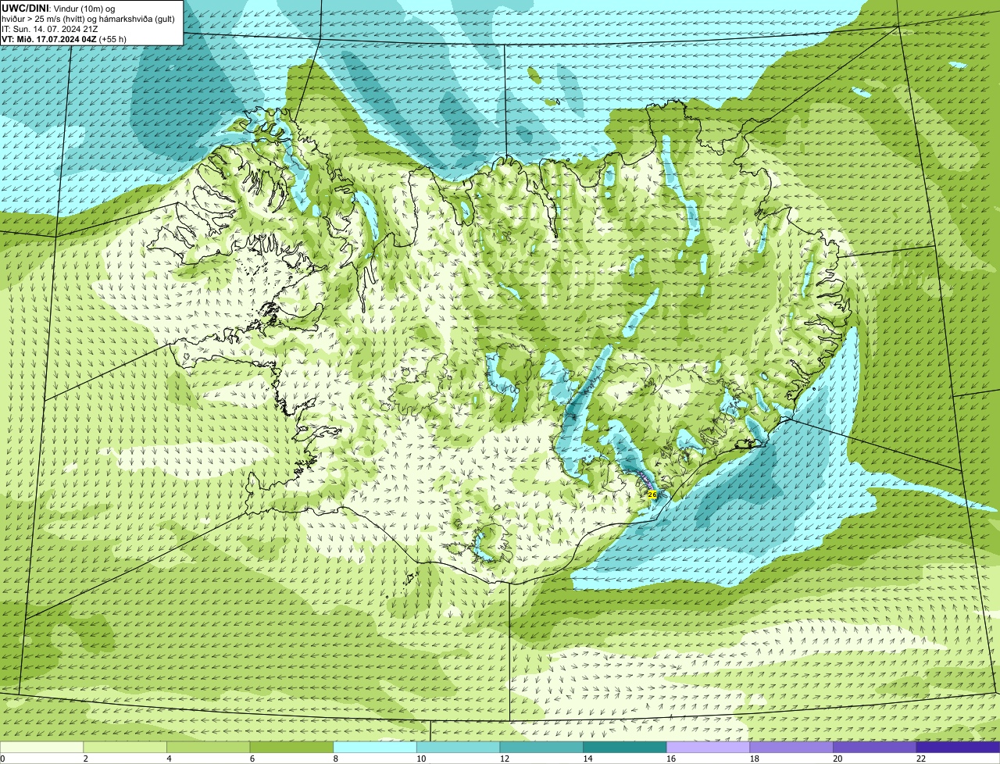The width and height of the screenshot is (1000, 764).
Task: Select the darkest purple swatch above 22
Action: click(958, 747)
